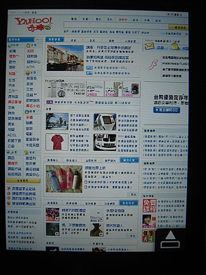This screenshot has width=206, height=275.
Task: Click the 台幣優勢定存 advertisement headline
Action: tap(171, 97)
